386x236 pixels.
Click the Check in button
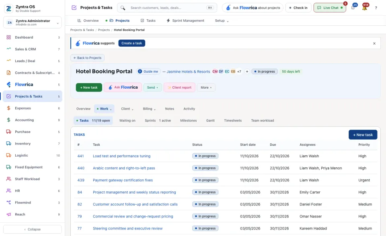pyautogui.click(x=298, y=8)
